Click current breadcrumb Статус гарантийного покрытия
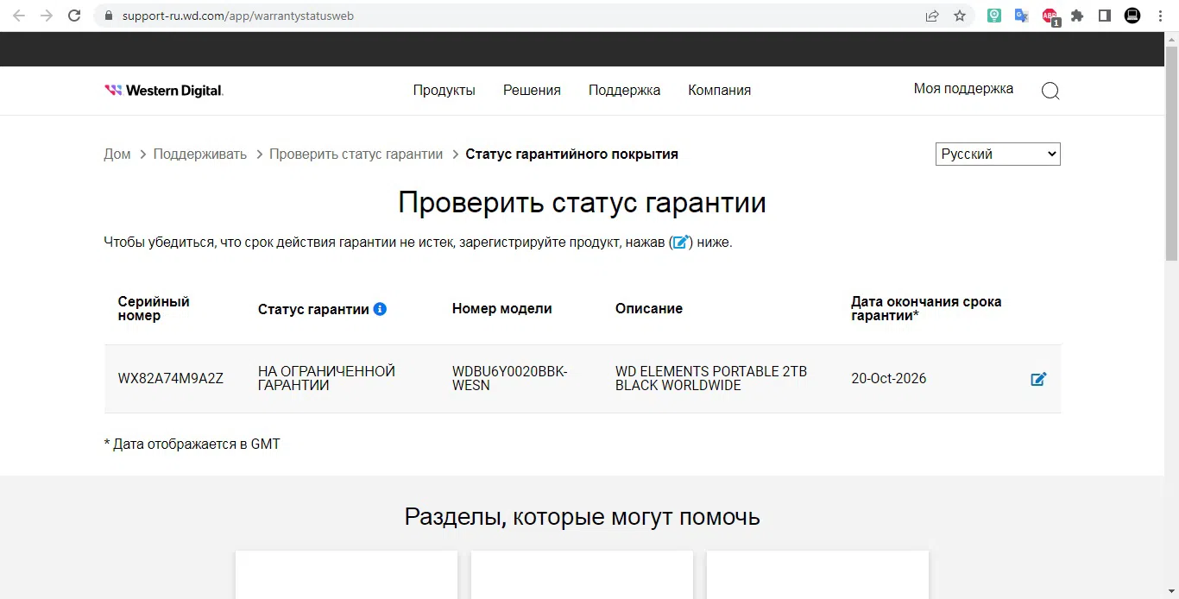The image size is (1179, 599). click(x=571, y=154)
